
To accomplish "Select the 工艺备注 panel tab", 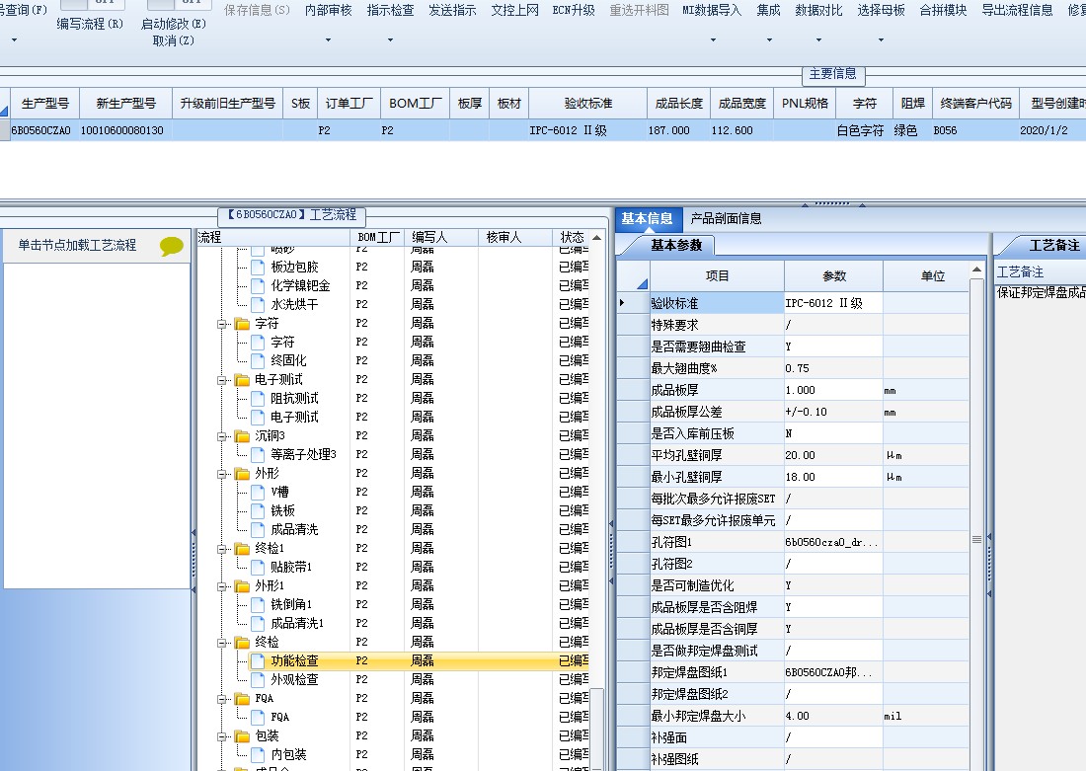I will [1053, 245].
